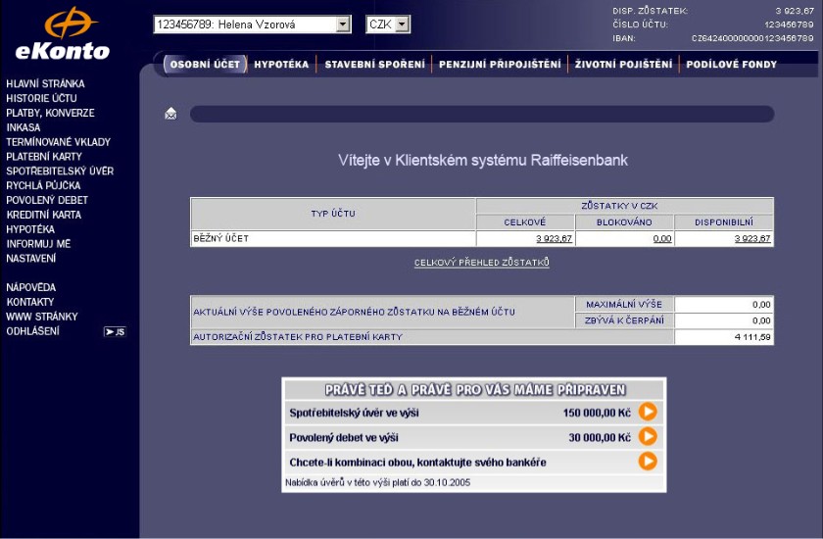Viewport: 823px width, 539px height.
Task: Click the Zbývá k čerpání label
Action: [x=624, y=320]
